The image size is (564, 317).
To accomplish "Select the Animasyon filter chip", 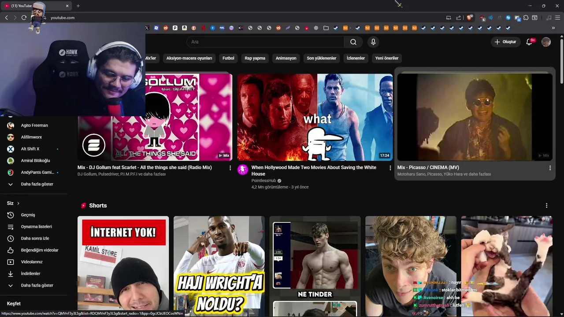I will pyautogui.click(x=286, y=58).
